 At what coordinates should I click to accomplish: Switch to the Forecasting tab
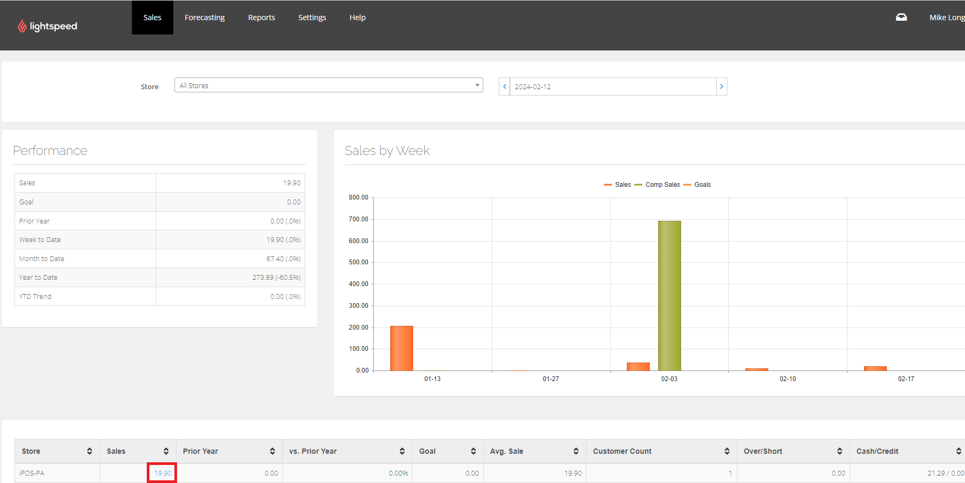click(x=204, y=17)
